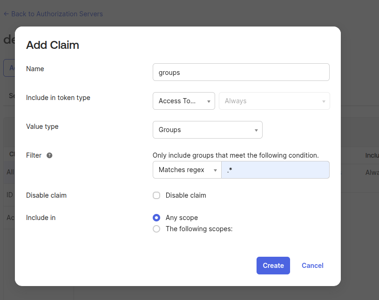The width and height of the screenshot is (379, 300).
Task: Click the Add Claim dialog heading
Action: [53, 45]
